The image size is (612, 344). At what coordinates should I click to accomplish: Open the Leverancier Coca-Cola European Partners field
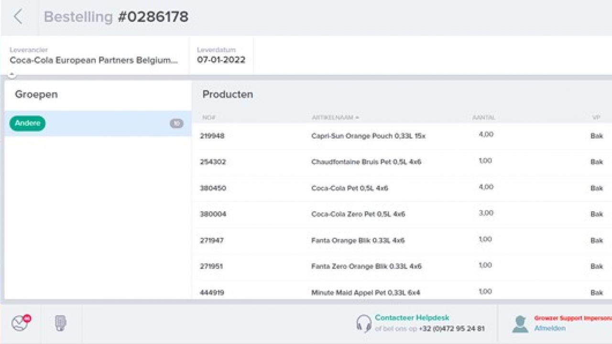pyautogui.click(x=94, y=56)
